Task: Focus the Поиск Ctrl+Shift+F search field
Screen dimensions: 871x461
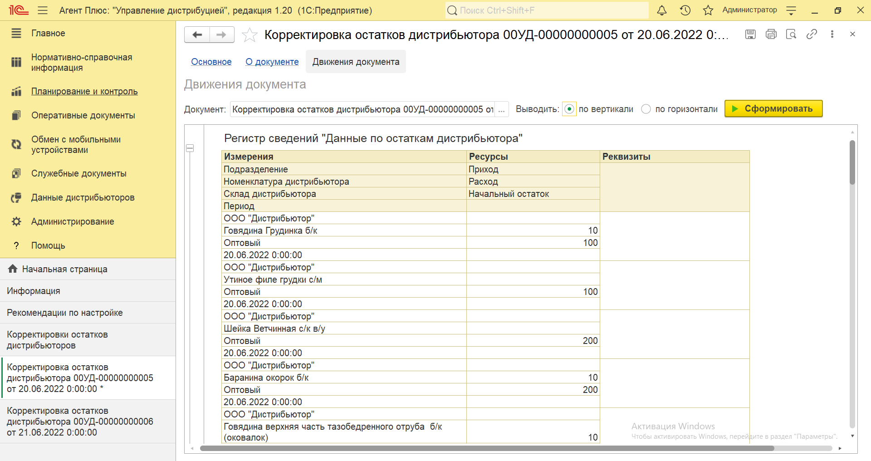Action: tap(547, 10)
